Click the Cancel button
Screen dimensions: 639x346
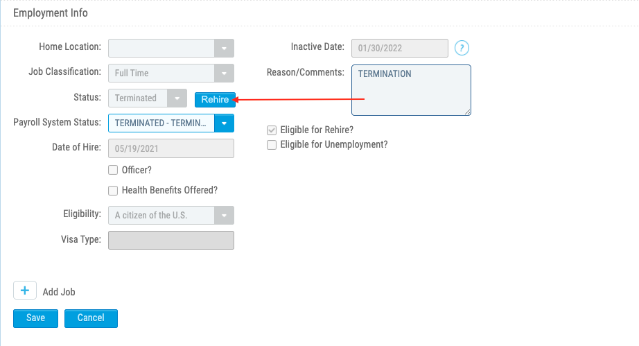tap(91, 318)
